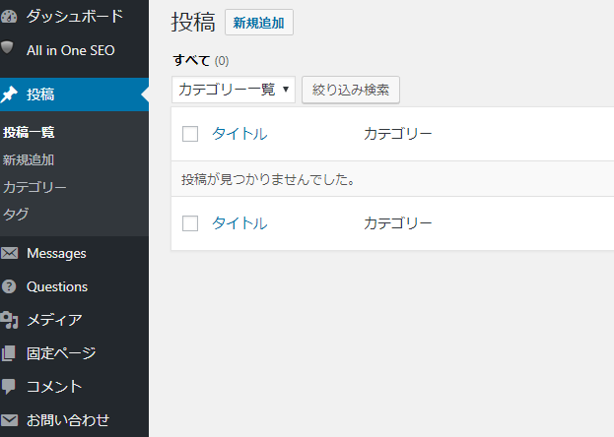Click the Messages envelope icon
The height and width of the screenshot is (437, 614).
10,253
